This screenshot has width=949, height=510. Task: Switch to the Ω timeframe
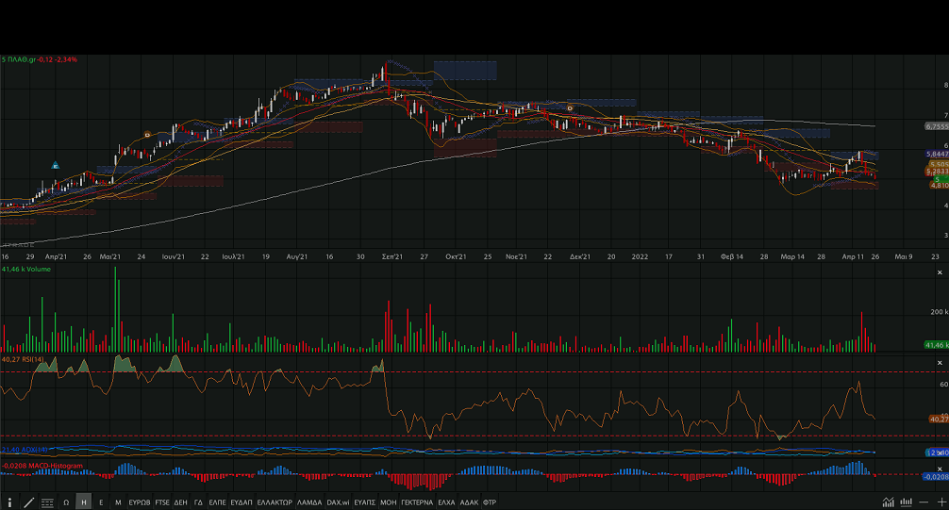click(x=66, y=502)
